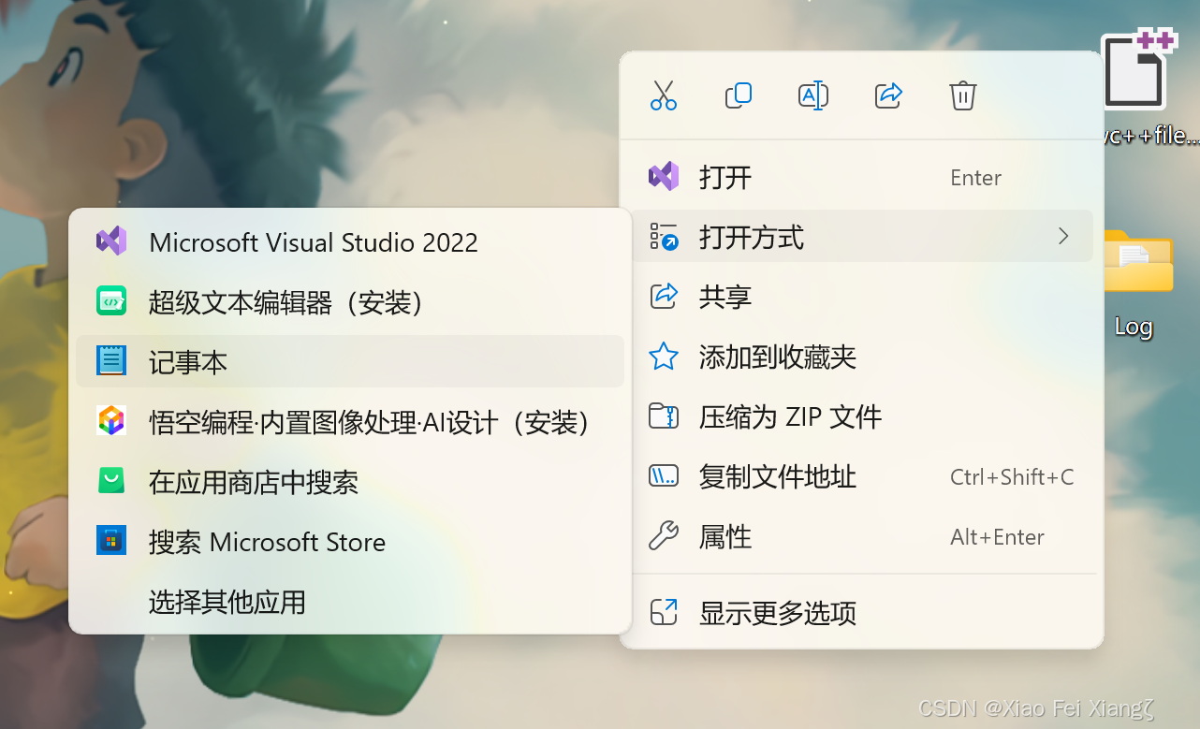Open 属性 from the context menu
The image size is (1200, 729).
tap(863, 536)
